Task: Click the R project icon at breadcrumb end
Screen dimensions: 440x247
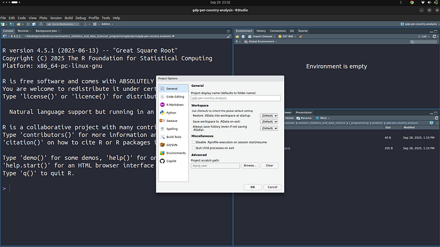Action: click(x=431, y=123)
